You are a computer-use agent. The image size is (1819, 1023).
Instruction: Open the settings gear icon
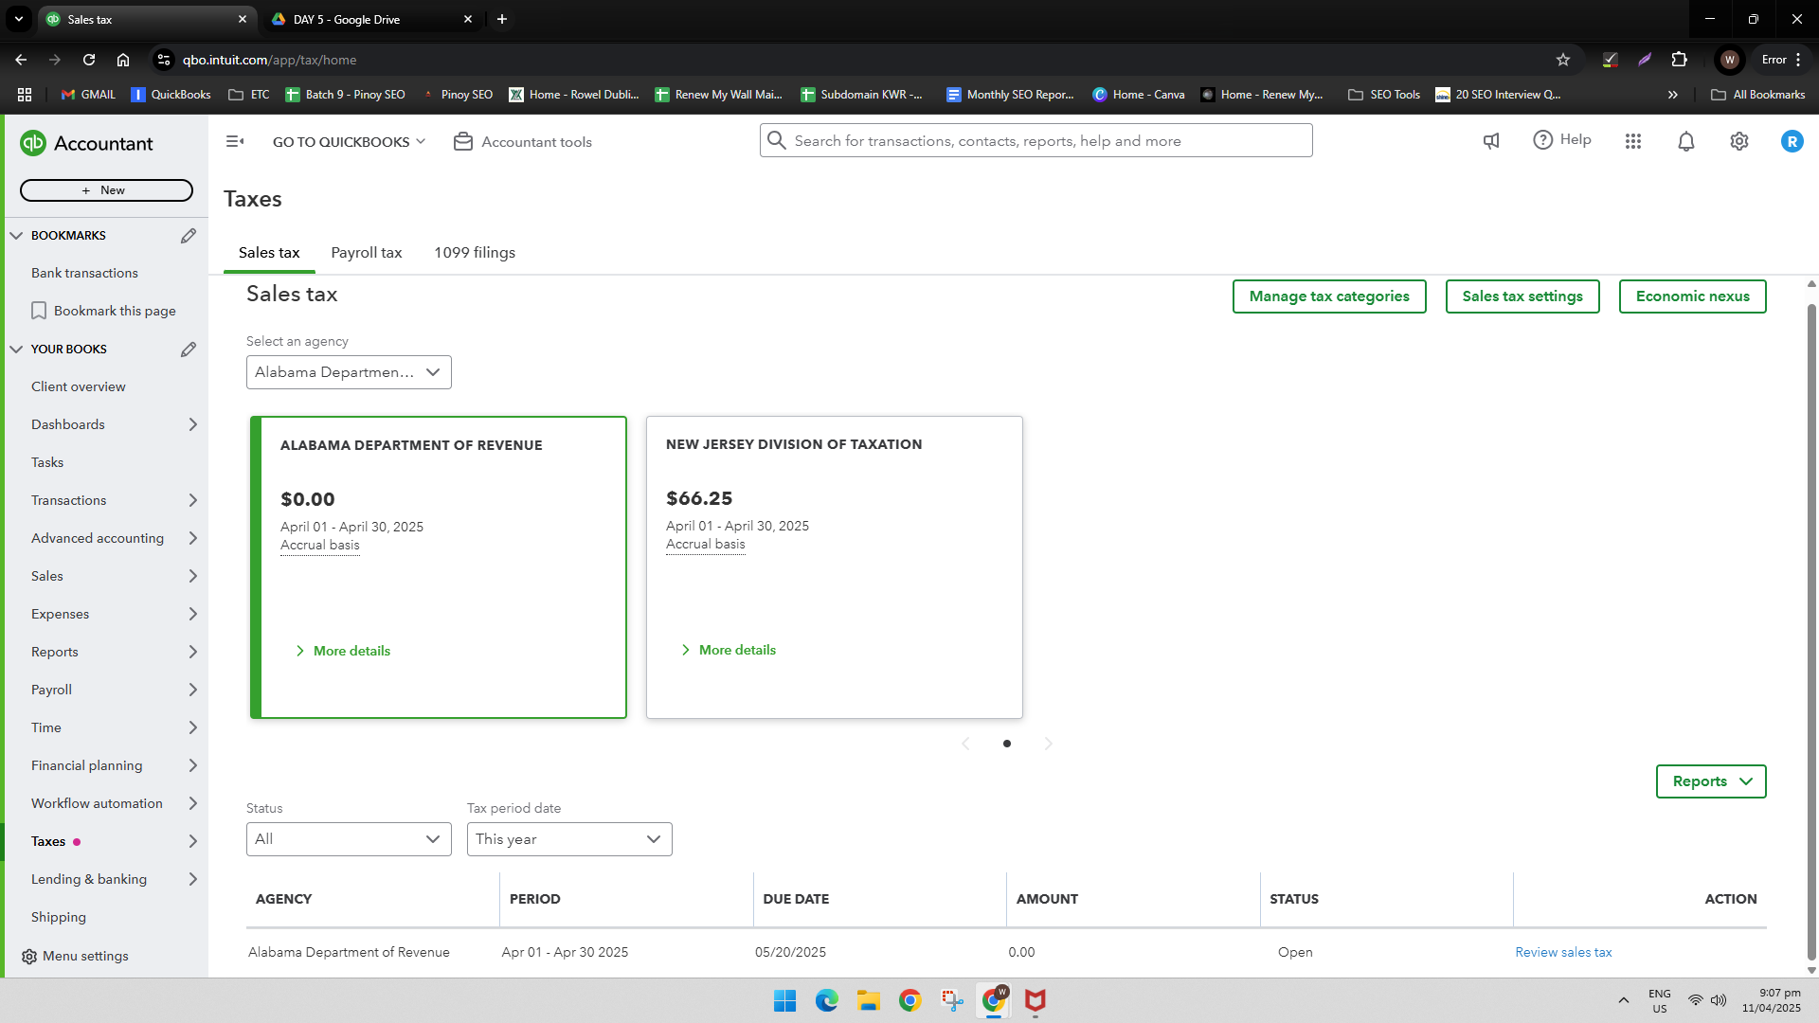click(x=1738, y=141)
